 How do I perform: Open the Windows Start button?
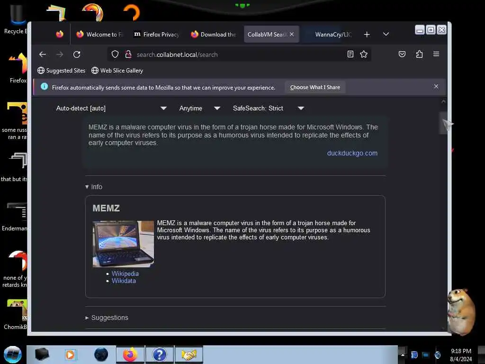13,355
